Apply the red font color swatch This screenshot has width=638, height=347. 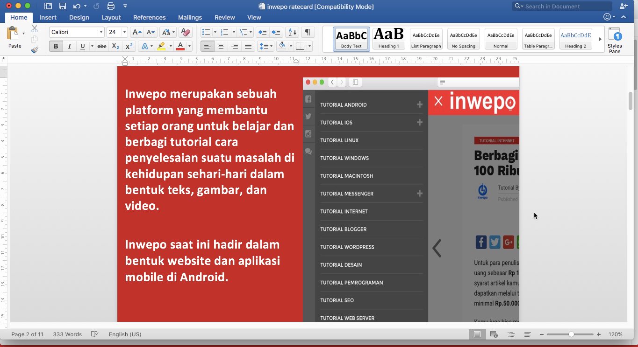(180, 46)
